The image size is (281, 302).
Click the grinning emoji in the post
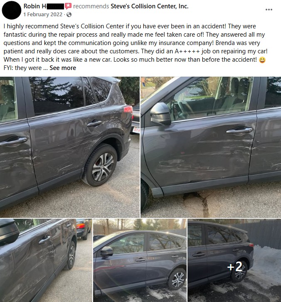[262, 60]
